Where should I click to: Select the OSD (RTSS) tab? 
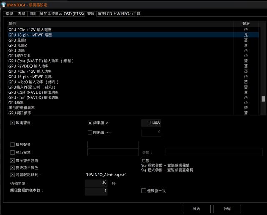(74, 14)
